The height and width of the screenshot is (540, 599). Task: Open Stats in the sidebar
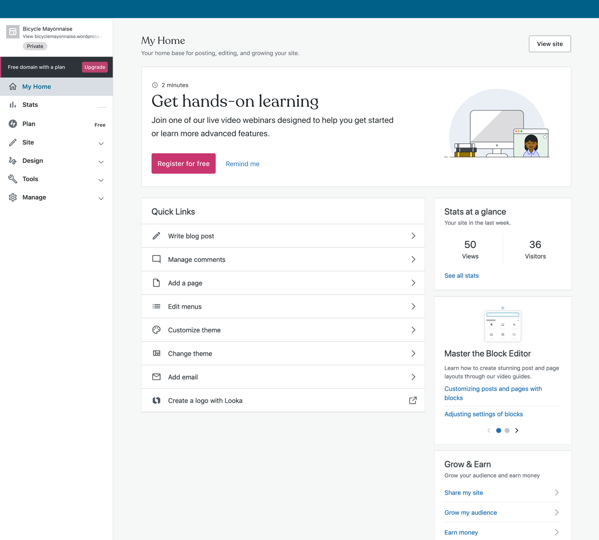tap(56, 105)
